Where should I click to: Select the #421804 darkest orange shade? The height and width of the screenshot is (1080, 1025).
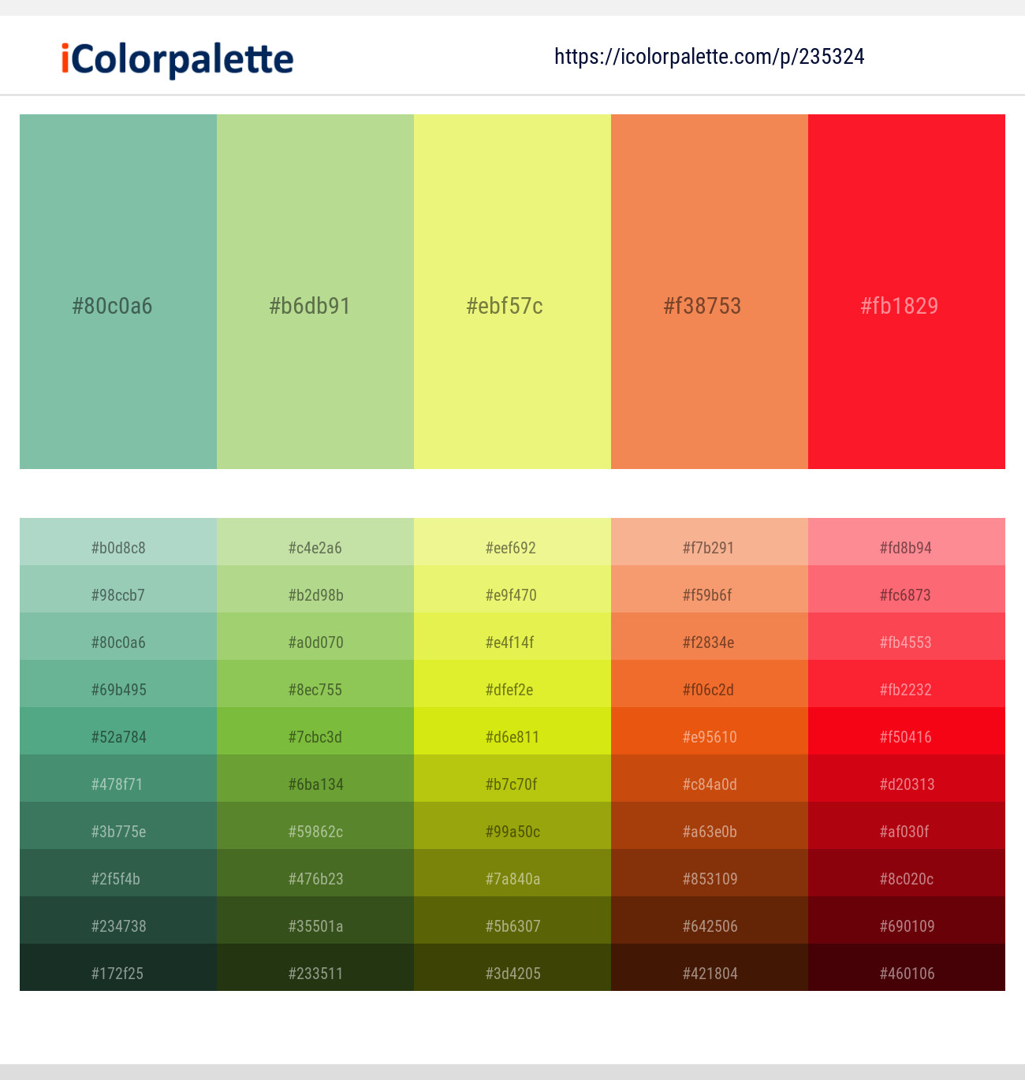[709, 973]
